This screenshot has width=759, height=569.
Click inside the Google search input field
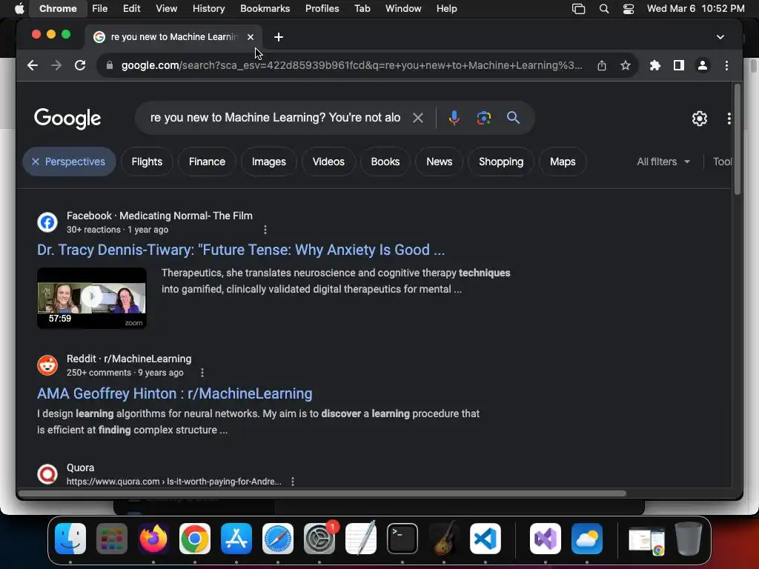(275, 118)
